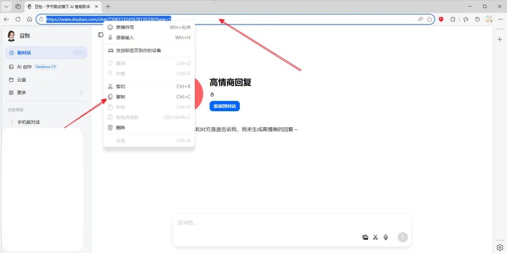Select 粘贴 in the context menu
This screenshot has width=507, height=253.
[149, 107]
